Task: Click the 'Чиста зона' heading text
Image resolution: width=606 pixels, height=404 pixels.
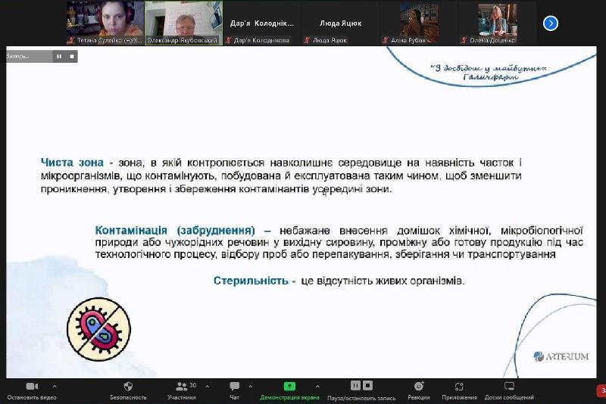Action: tap(72, 163)
